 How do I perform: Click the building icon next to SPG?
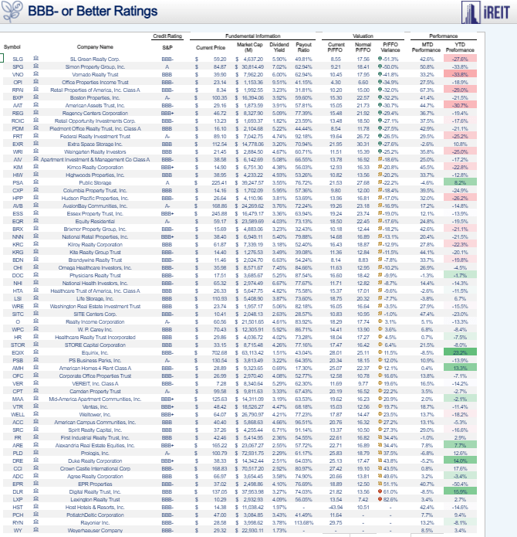coord(36,66)
